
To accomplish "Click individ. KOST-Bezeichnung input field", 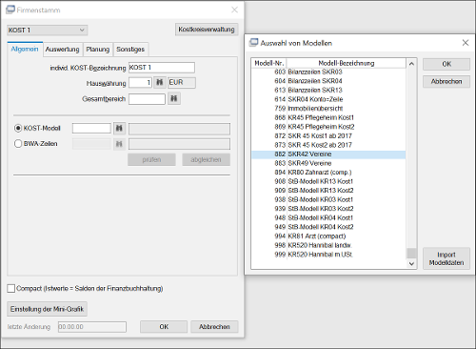I will coord(162,68).
